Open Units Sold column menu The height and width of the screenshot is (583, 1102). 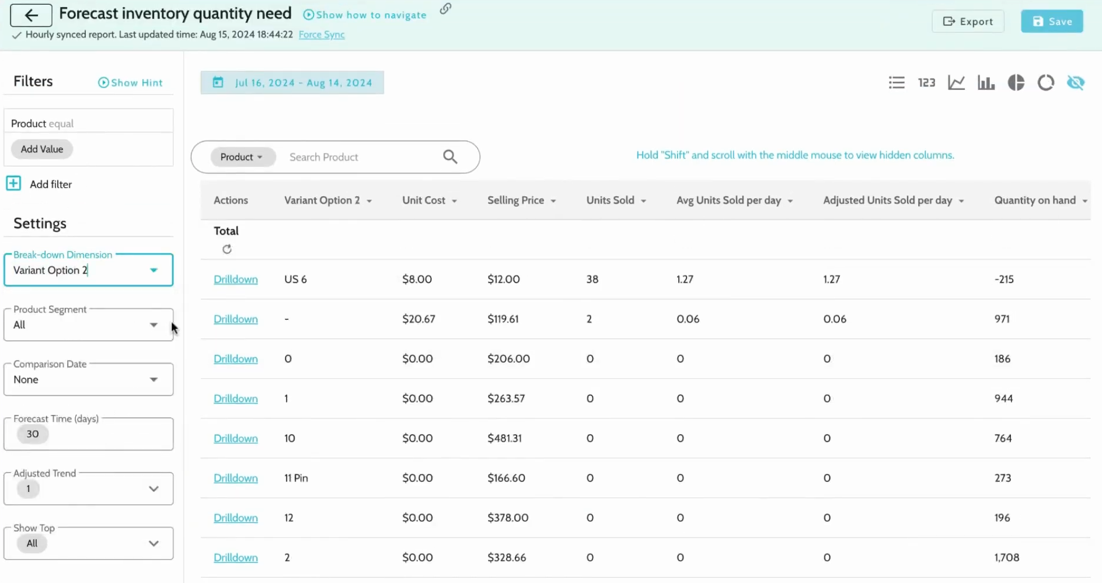tap(643, 201)
